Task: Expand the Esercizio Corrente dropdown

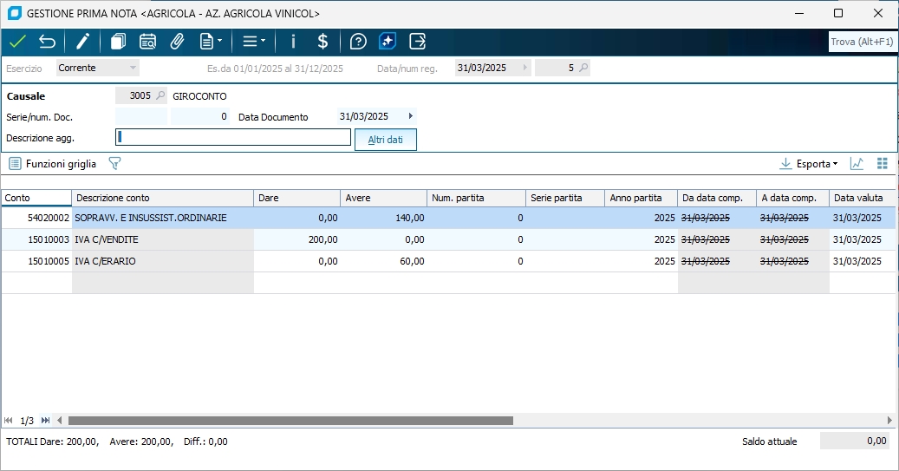Action: 133,68
